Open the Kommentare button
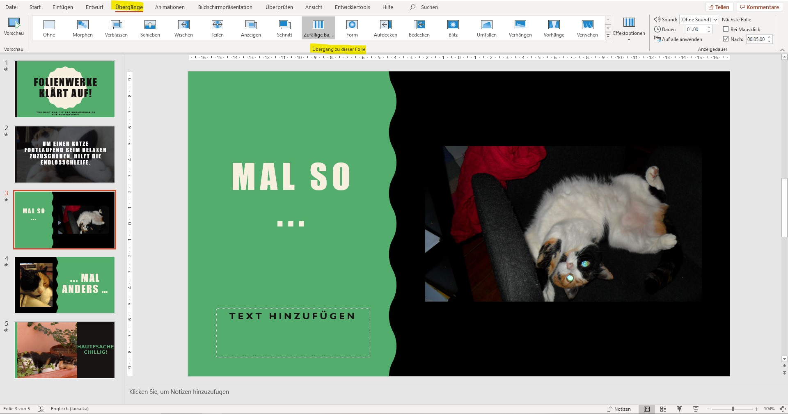The image size is (788, 414). (x=759, y=7)
